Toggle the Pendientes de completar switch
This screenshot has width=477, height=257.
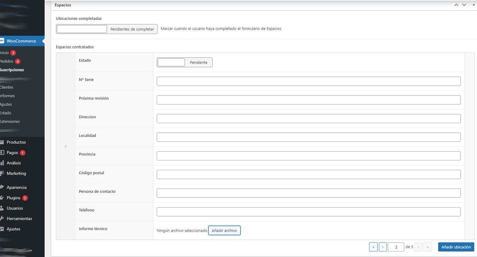click(107, 29)
